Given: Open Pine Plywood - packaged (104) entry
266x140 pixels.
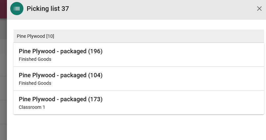Looking at the screenshot, I should [x=138, y=79].
